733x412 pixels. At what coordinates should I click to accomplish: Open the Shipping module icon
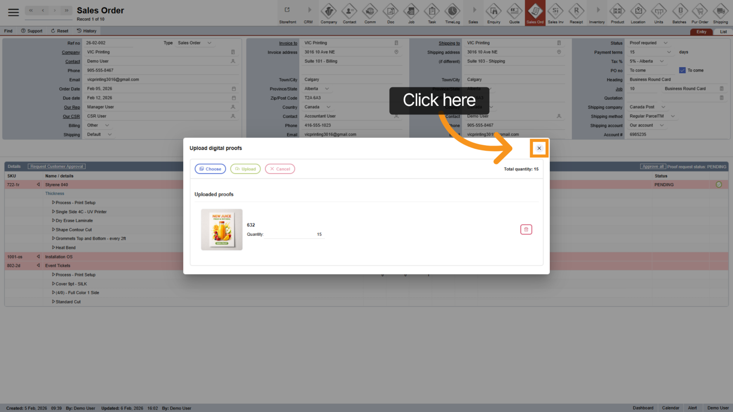(x=720, y=13)
